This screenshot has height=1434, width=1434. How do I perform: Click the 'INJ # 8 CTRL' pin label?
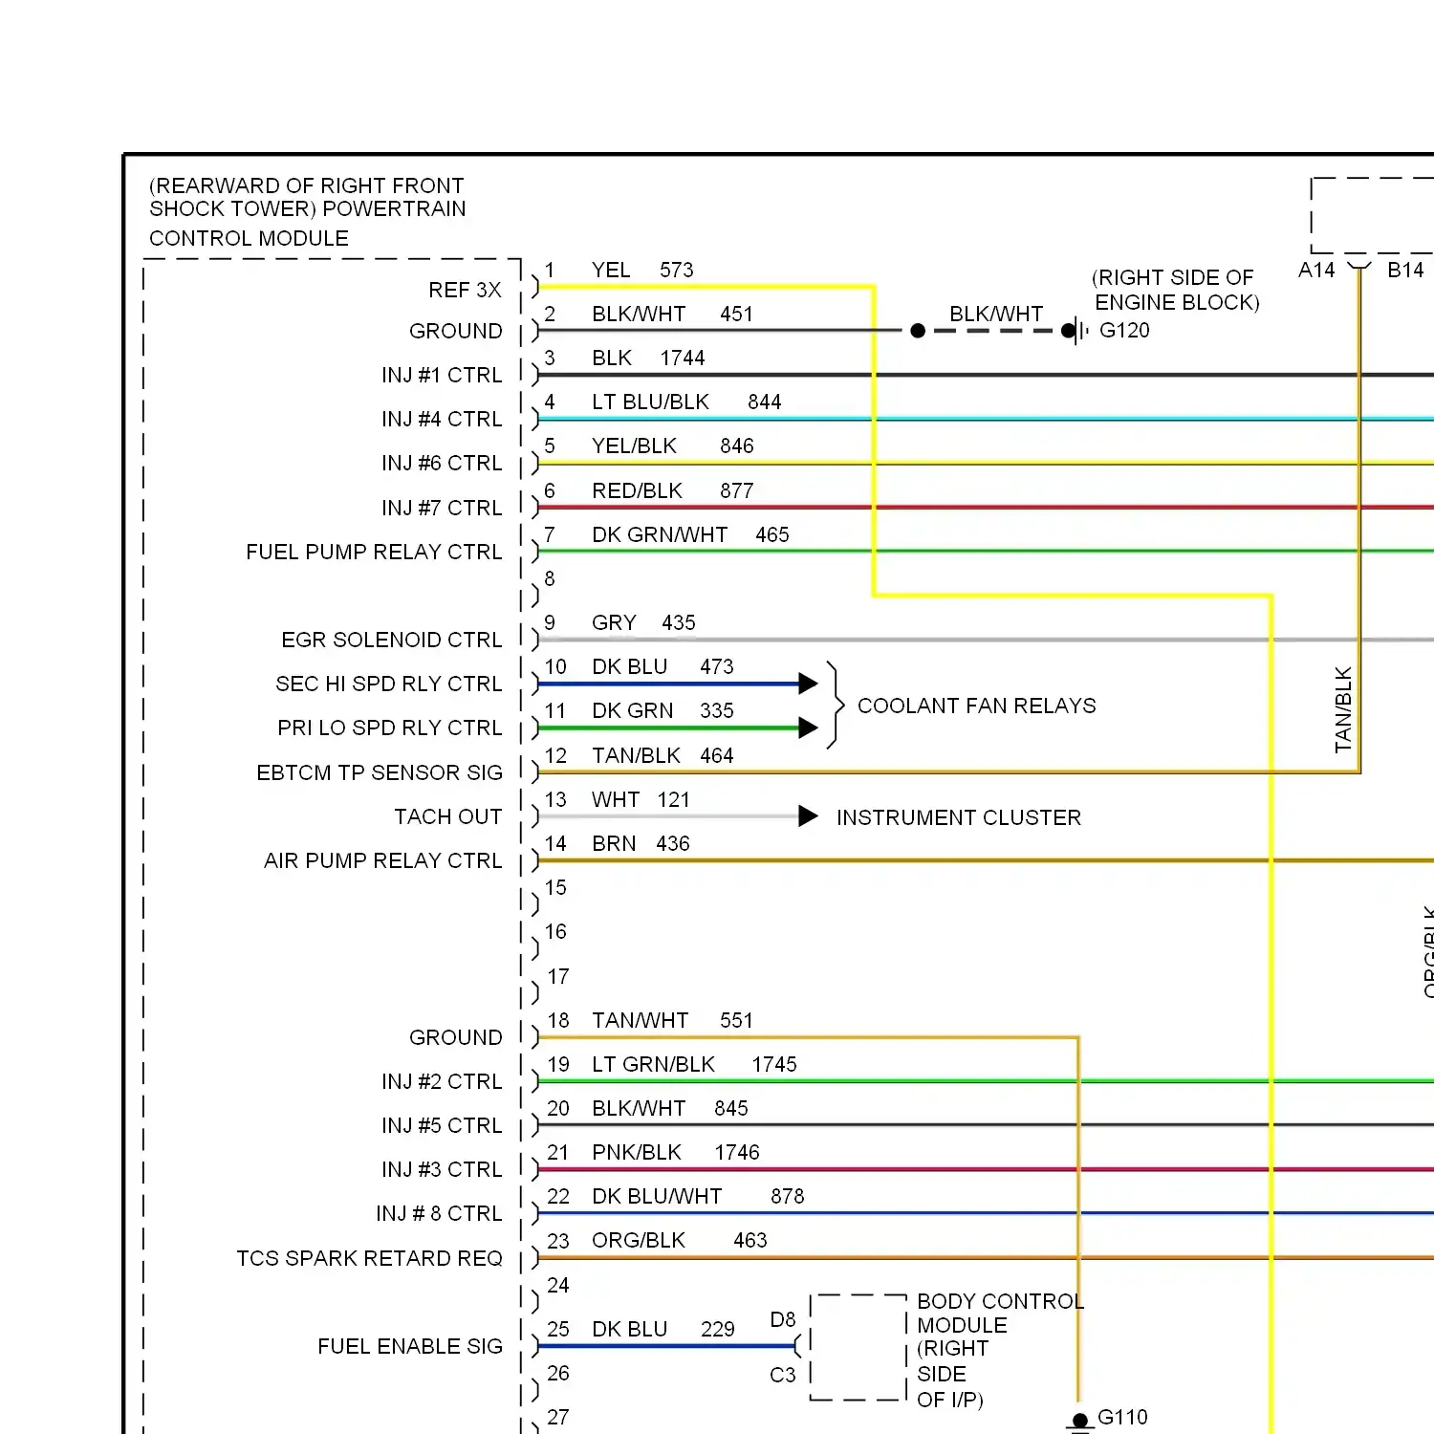[439, 1214]
